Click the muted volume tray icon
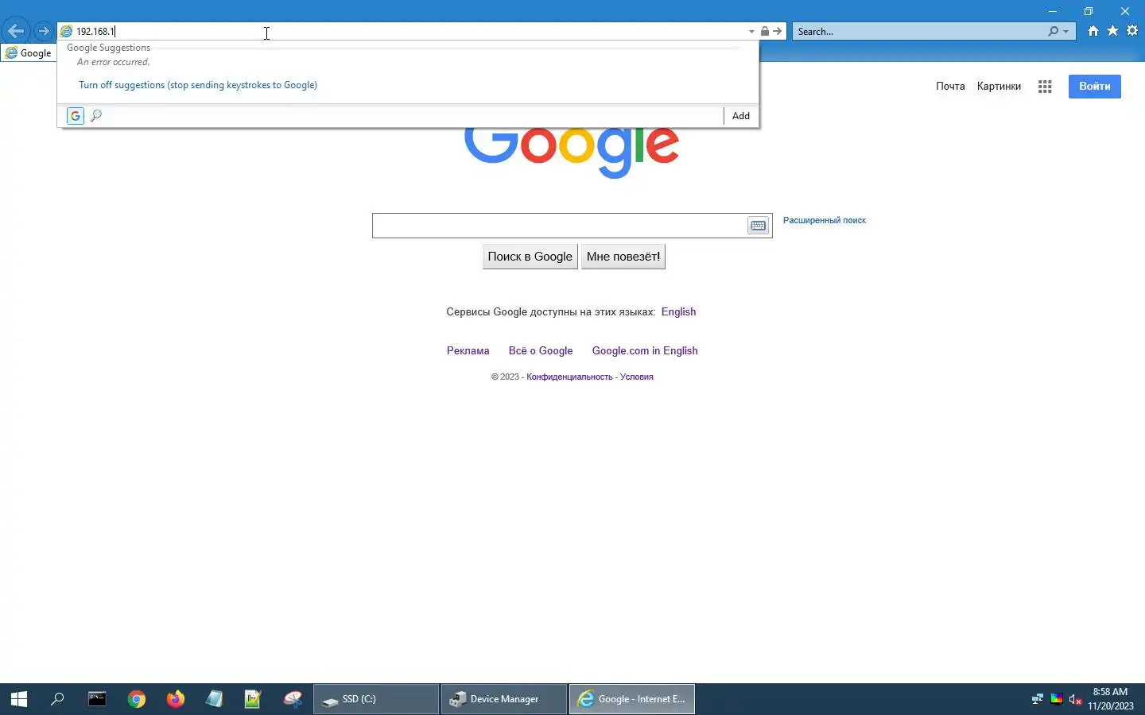The height and width of the screenshot is (715, 1145). [1075, 699]
